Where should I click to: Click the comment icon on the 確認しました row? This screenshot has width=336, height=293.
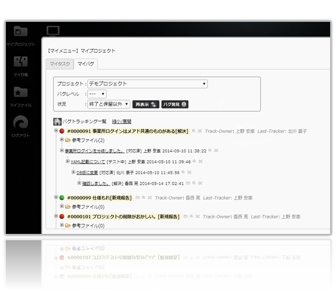click(194, 183)
